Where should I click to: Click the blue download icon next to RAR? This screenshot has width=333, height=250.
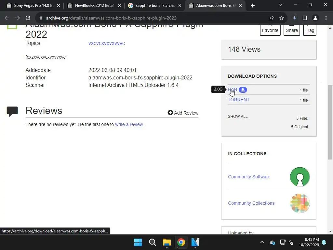tap(243, 90)
